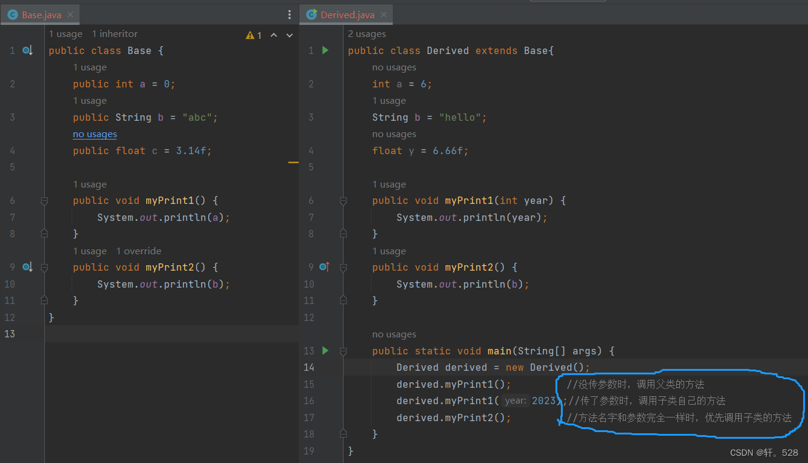Click '2 usages' hint above Derived class

[x=367, y=34]
